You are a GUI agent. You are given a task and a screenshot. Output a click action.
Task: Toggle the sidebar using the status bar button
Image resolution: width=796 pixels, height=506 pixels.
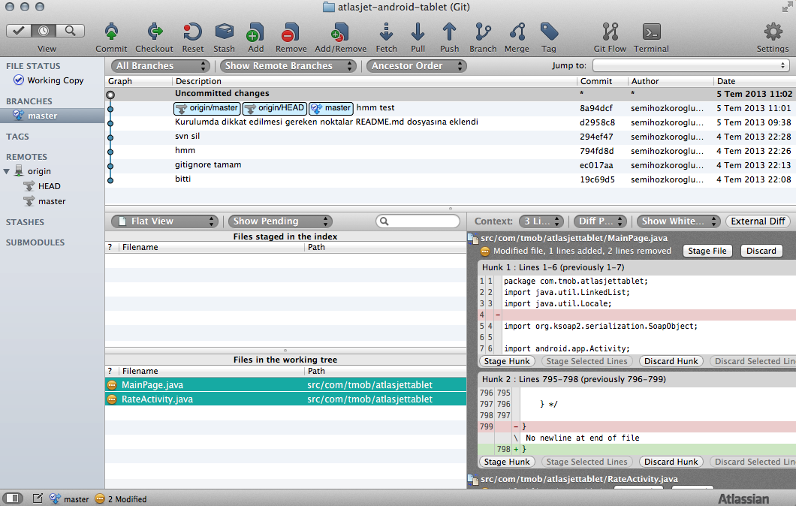click(14, 498)
